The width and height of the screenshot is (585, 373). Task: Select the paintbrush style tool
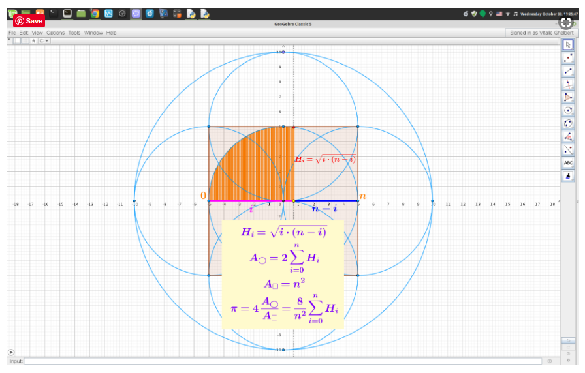click(x=568, y=175)
